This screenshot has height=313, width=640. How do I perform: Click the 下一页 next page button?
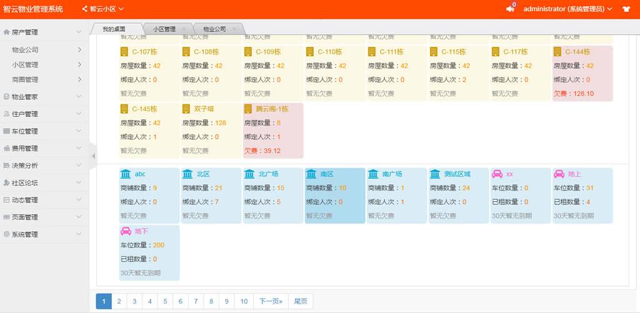(x=271, y=301)
